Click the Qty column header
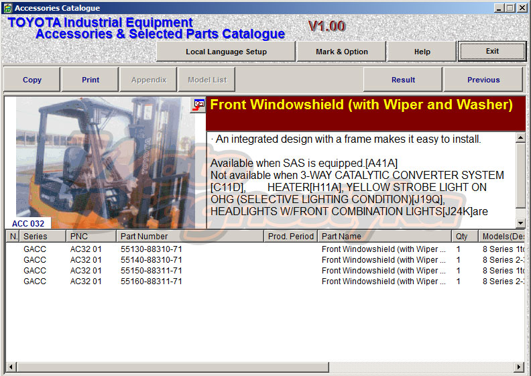The width and height of the screenshot is (531, 376). pos(465,236)
